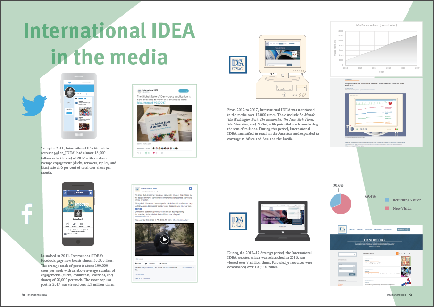Image resolution: width=434 pixels, height=307 pixels.
Task: Click the 30.6% pie chart label
Action: pyautogui.click(x=338, y=185)
